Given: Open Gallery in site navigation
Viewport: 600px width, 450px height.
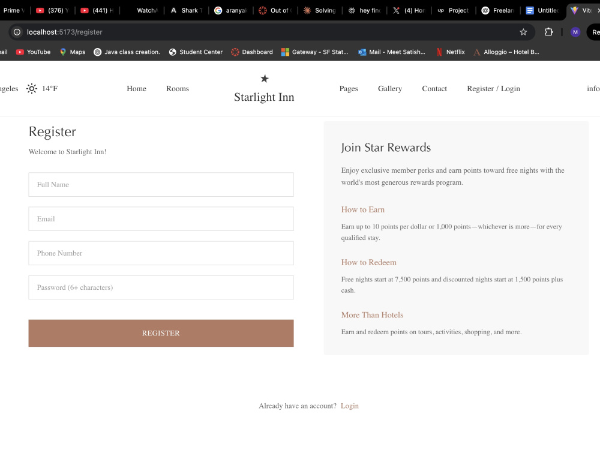Looking at the screenshot, I should click(x=390, y=89).
